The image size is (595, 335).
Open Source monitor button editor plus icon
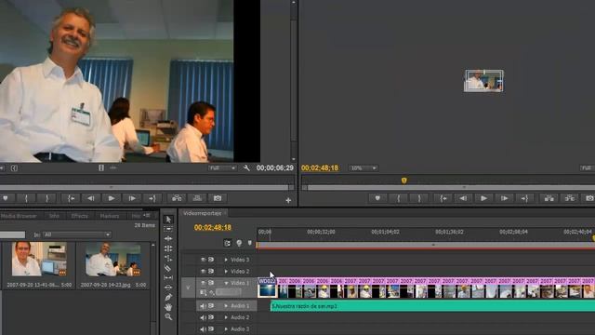pos(288,200)
